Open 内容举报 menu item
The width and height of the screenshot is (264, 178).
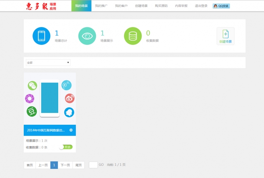coord(181,6)
